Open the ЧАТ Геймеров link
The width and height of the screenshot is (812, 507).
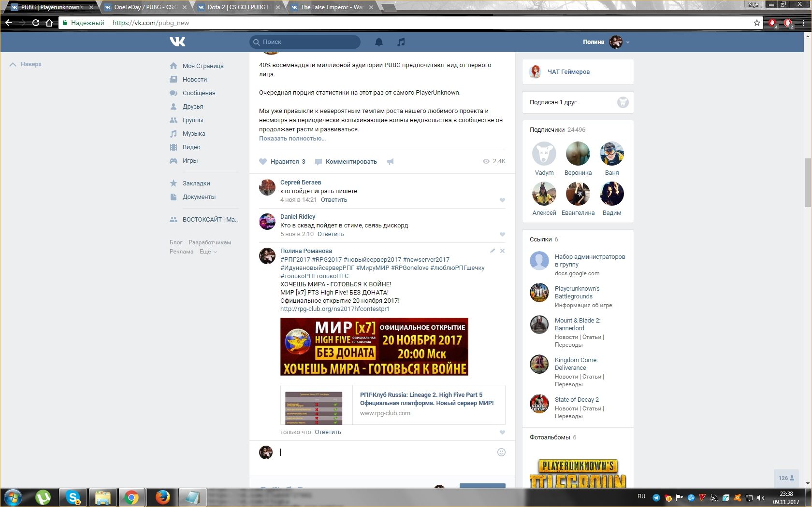tap(568, 72)
